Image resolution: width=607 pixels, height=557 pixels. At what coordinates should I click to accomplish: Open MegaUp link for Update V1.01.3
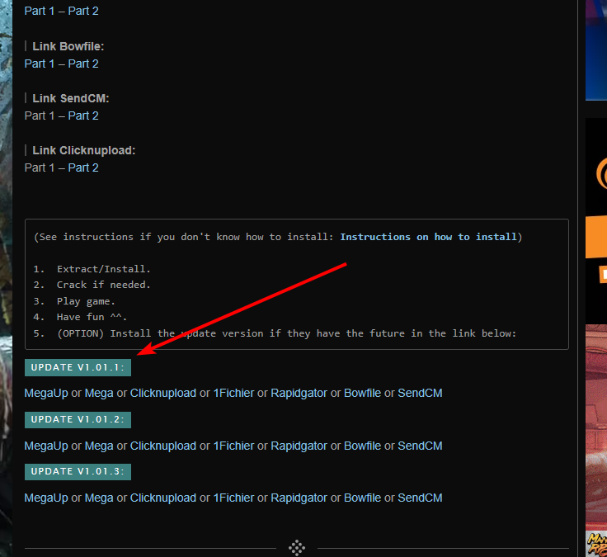pyautogui.click(x=46, y=498)
